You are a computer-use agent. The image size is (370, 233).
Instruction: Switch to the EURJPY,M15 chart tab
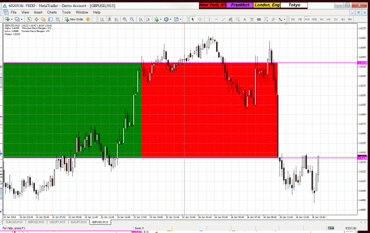(x=79, y=222)
